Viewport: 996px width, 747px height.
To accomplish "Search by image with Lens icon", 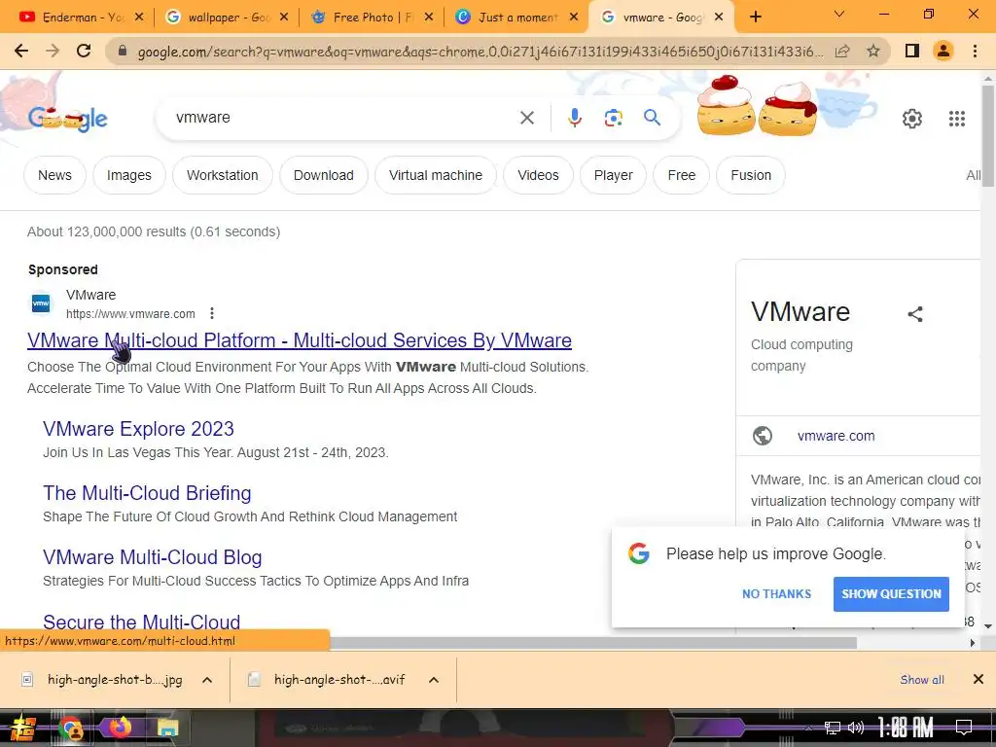I will 613,118.
